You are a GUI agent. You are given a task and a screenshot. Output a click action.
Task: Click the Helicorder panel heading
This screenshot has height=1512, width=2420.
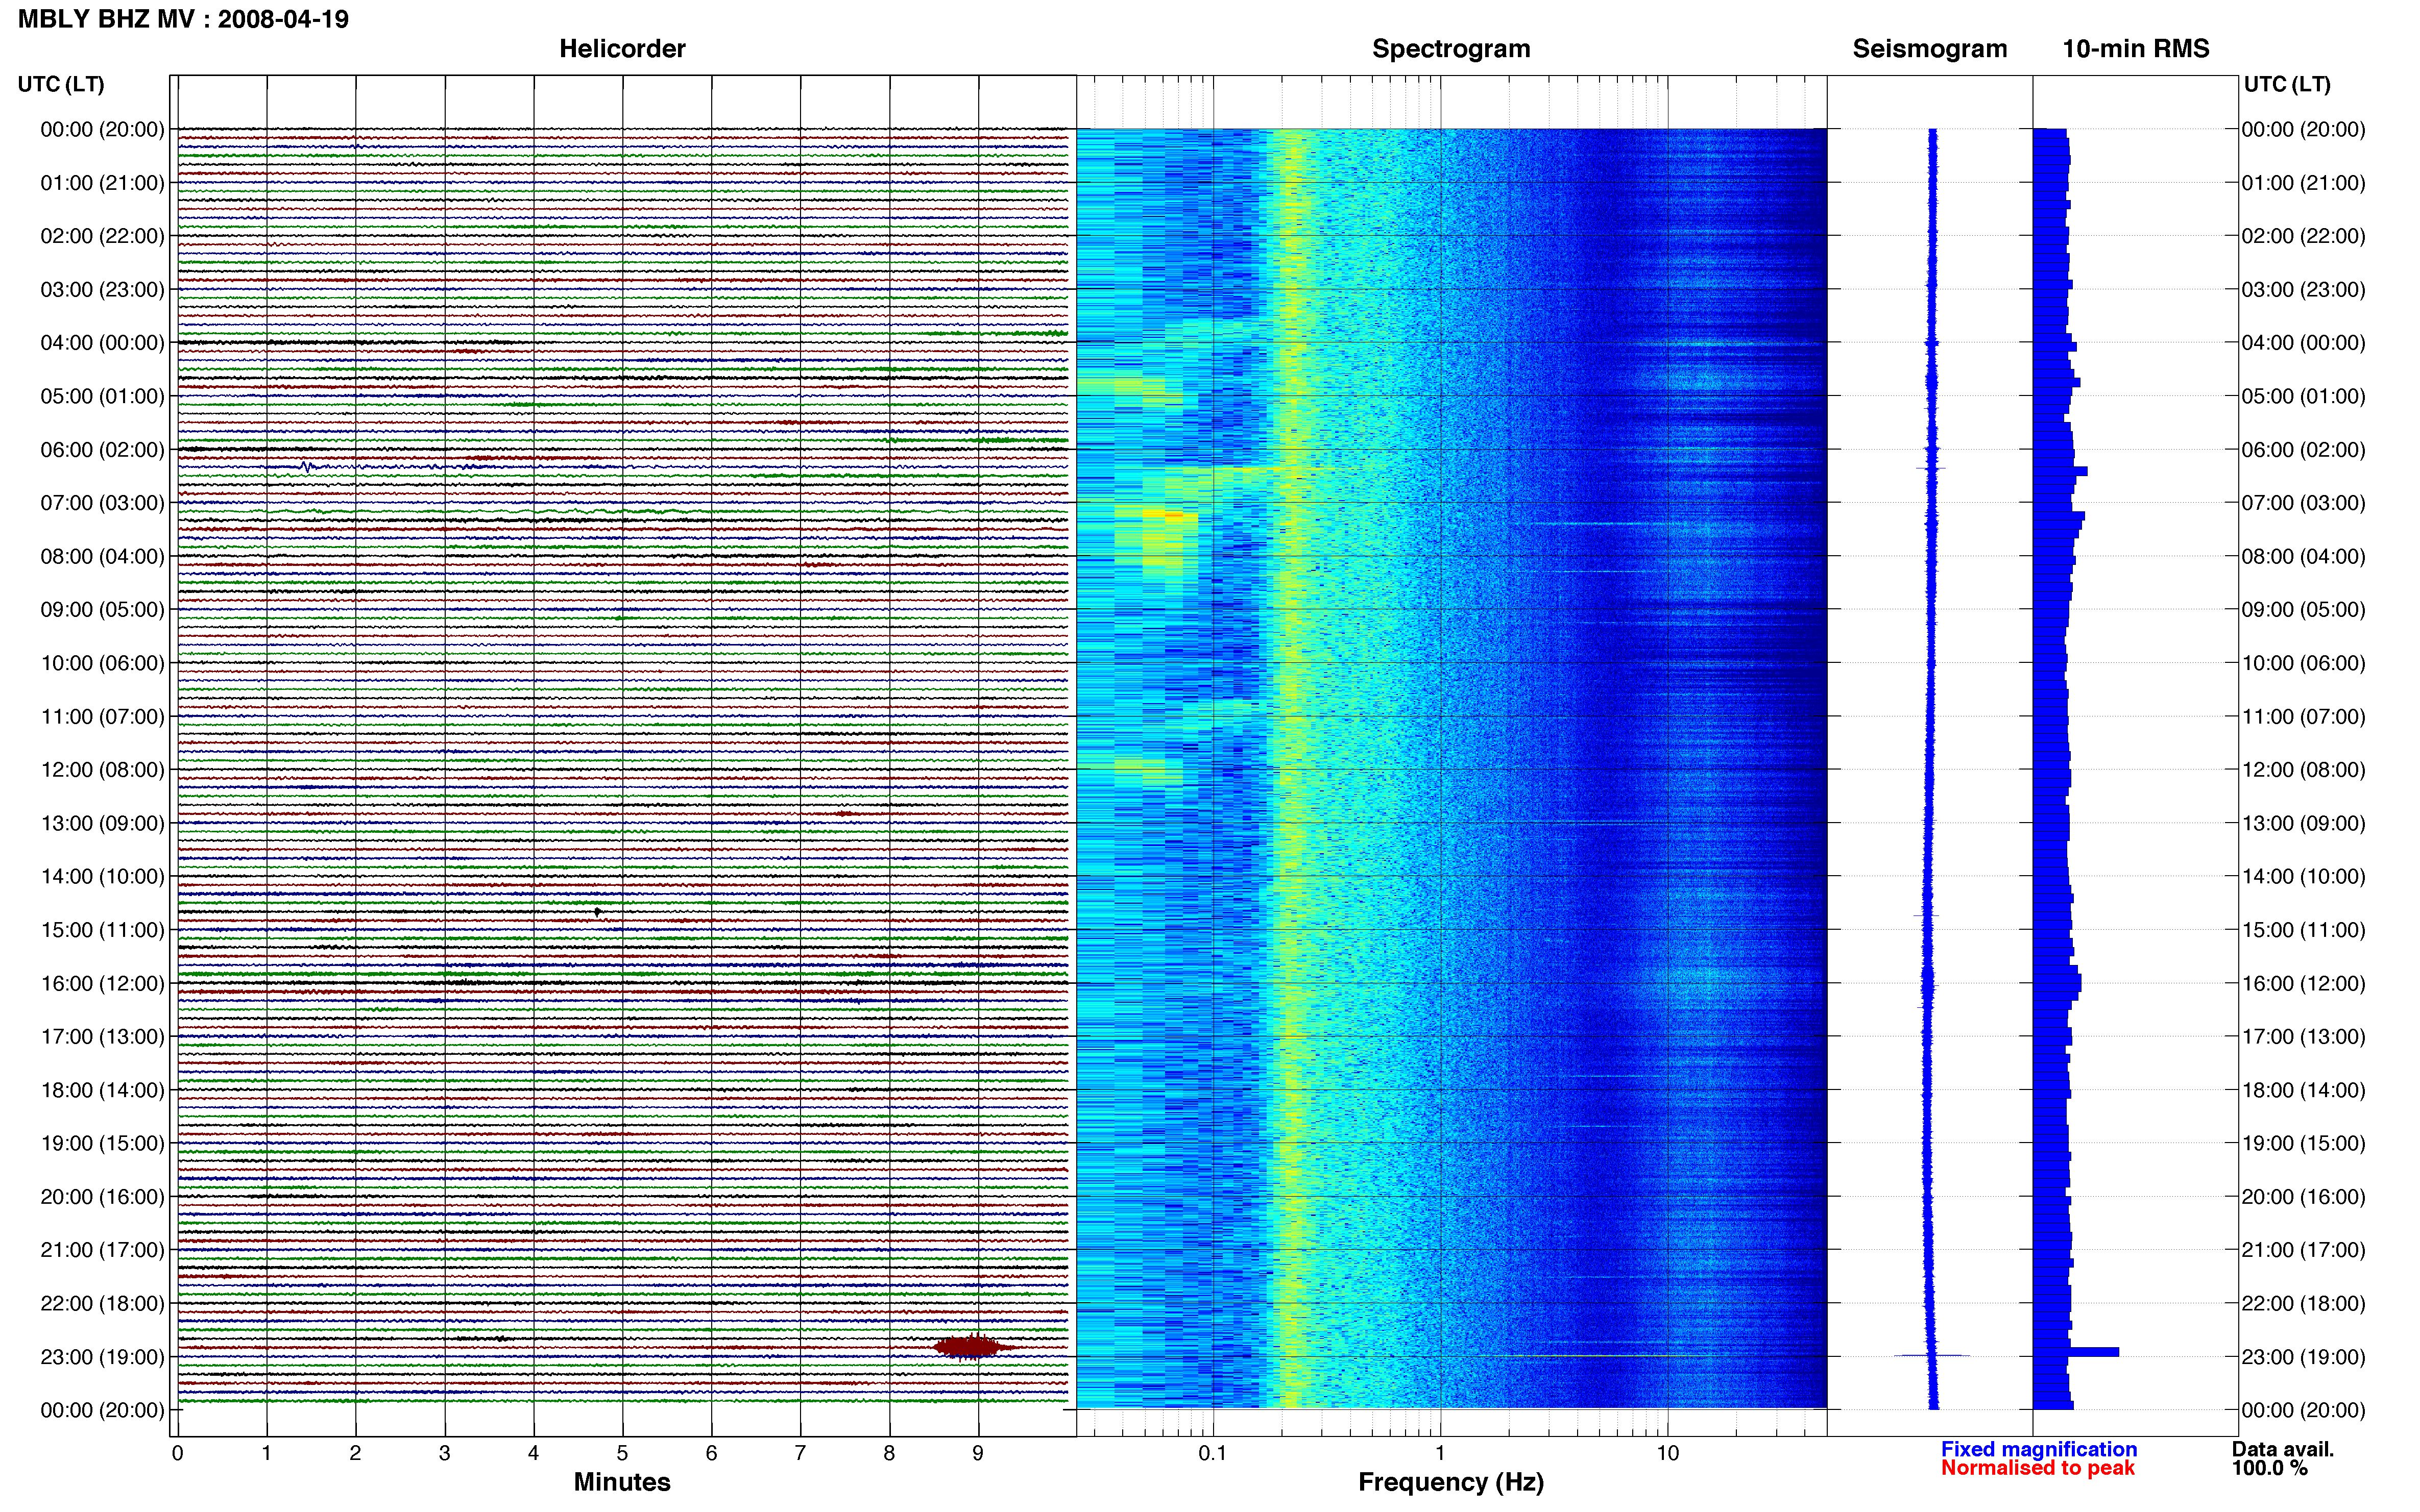pos(621,49)
